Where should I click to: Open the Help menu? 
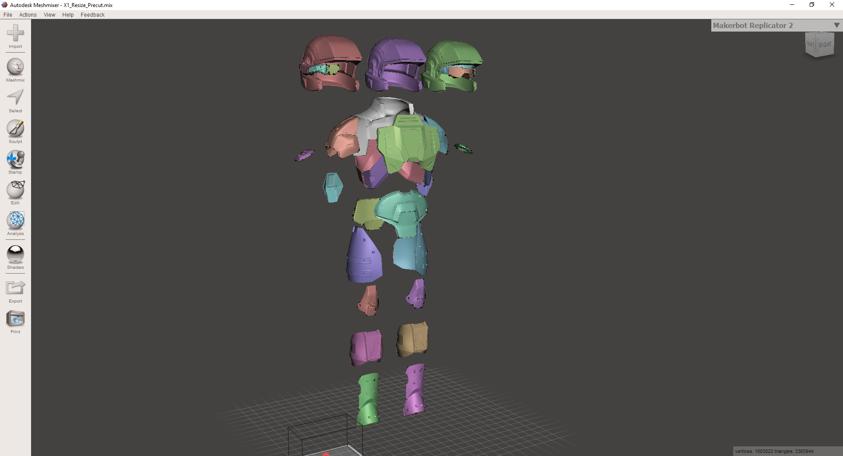click(68, 14)
